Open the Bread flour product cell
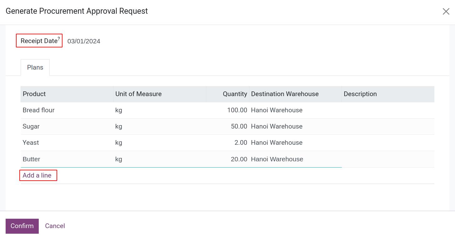 tap(39, 110)
